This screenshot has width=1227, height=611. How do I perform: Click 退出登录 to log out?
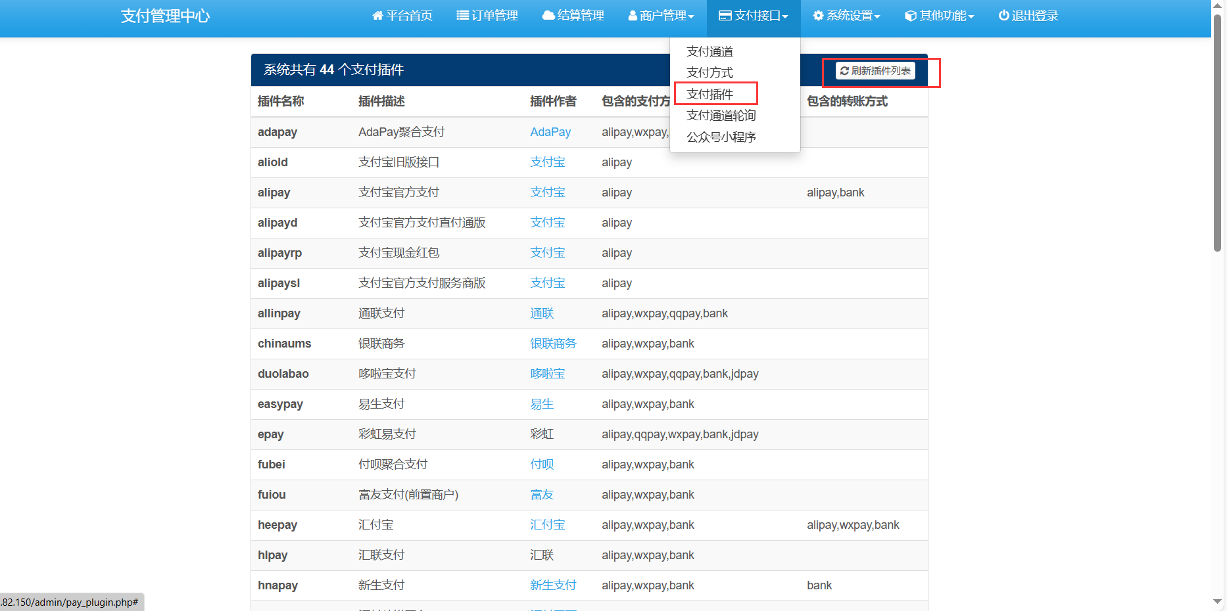pos(1028,16)
